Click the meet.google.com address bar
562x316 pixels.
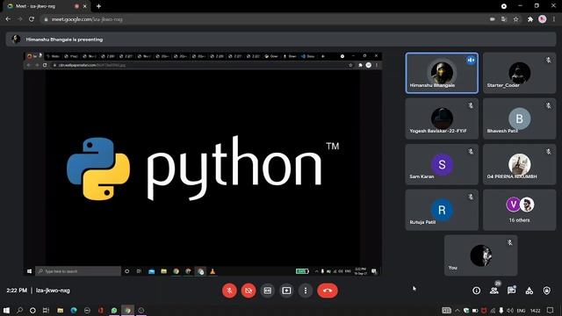pos(265,19)
